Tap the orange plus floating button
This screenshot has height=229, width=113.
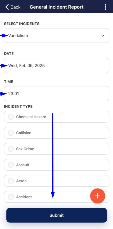pyautogui.click(x=98, y=196)
